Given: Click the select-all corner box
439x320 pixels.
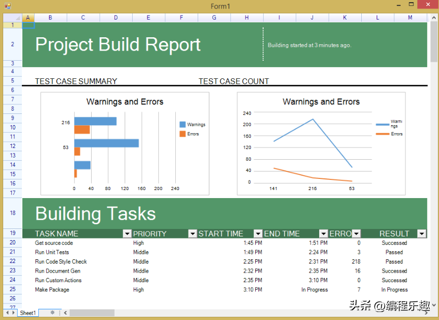Looking at the screenshot, I should point(13,18).
